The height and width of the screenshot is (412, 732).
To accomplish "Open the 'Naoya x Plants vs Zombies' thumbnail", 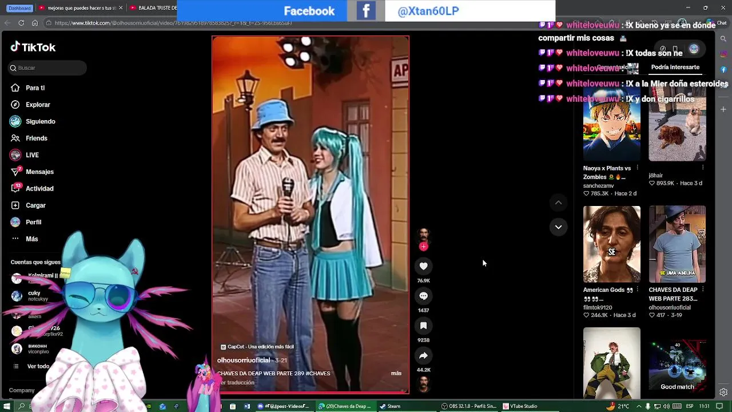I will pyautogui.click(x=611, y=124).
